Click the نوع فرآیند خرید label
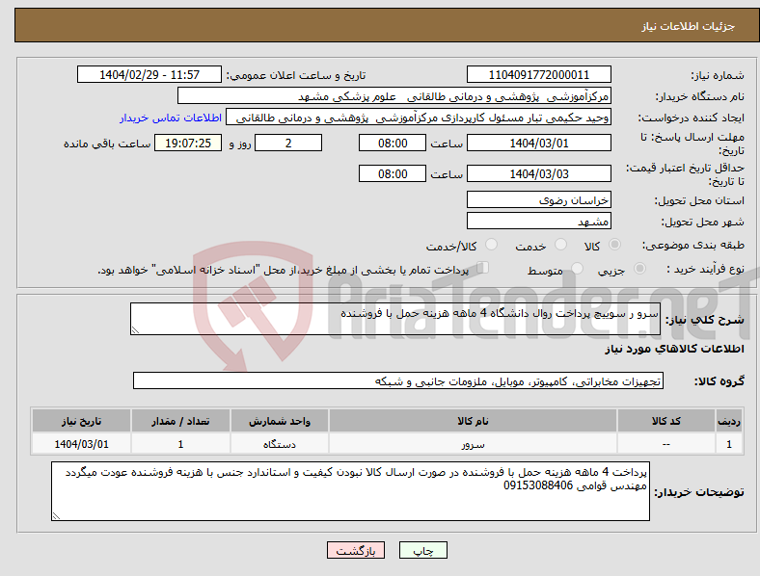The image size is (760, 576). point(706,269)
